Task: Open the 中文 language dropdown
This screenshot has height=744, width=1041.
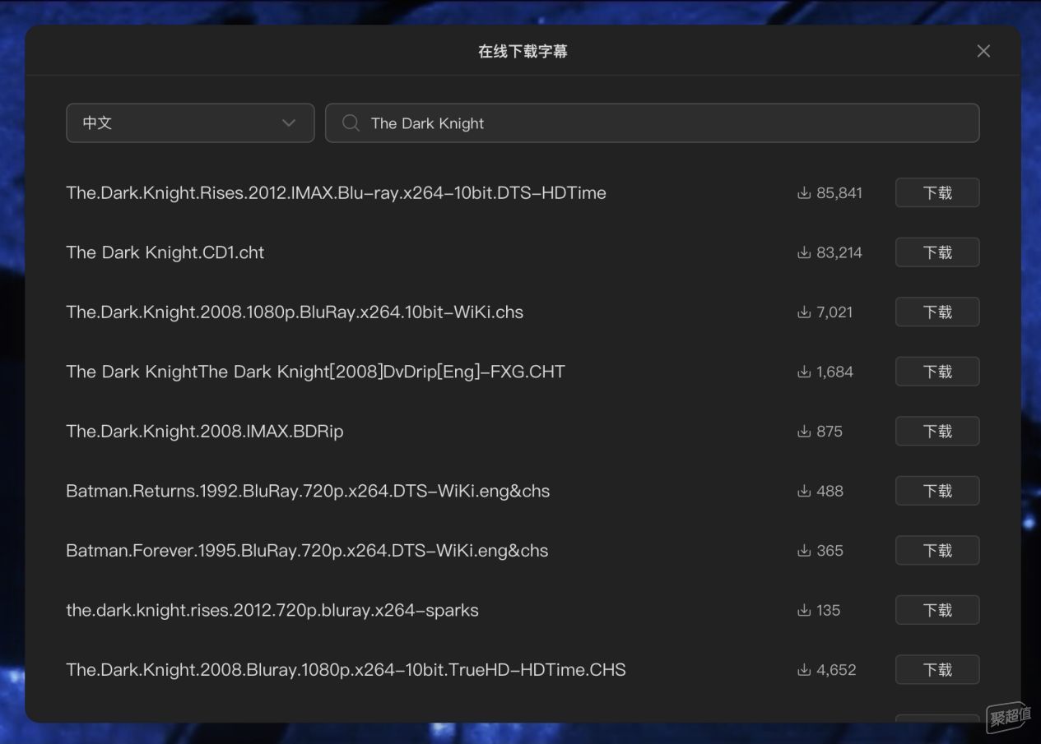Action: pos(190,122)
